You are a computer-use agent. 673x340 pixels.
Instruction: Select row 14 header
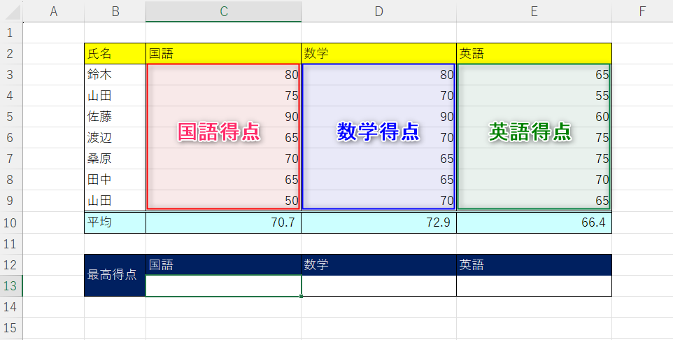click(x=11, y=307)
